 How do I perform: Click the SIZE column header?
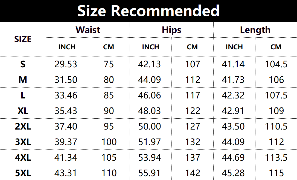coord(23,39)
